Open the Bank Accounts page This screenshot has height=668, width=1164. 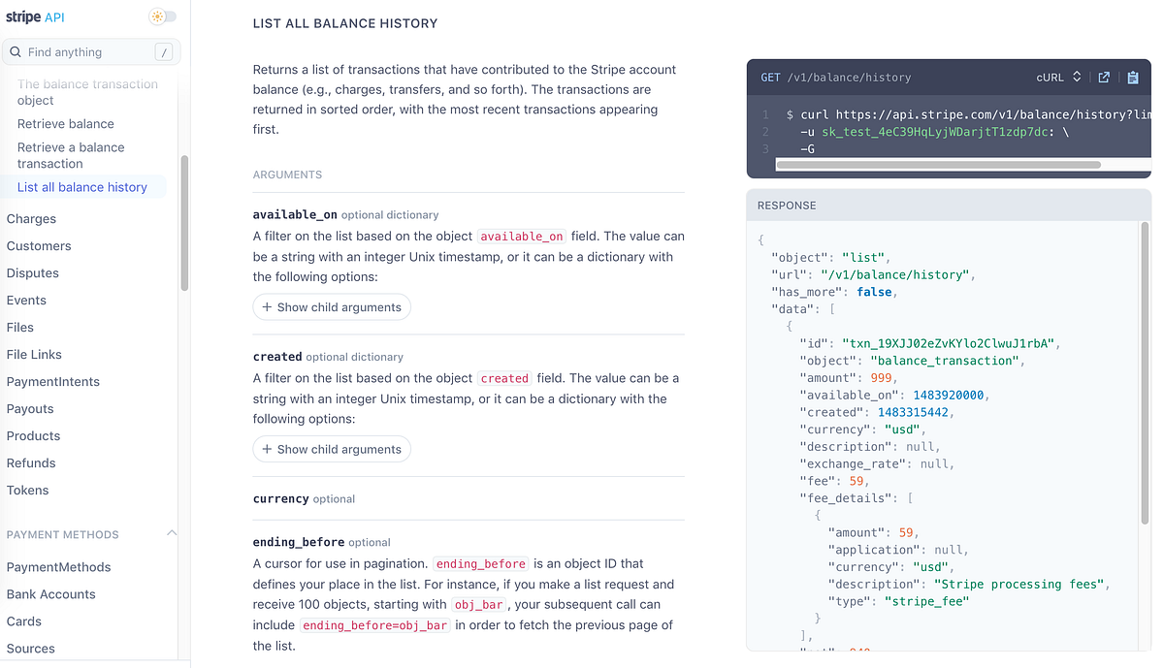50,593
